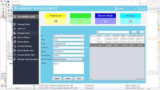Open the Object Info tab in Workbench
This screenshot has height=90, width=160.
[x=11, y=88]
